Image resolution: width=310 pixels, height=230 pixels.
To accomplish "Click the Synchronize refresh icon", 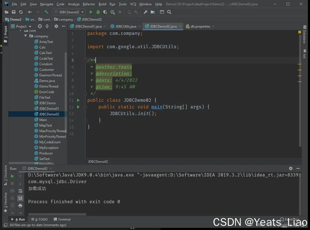I will click(21, 12).
